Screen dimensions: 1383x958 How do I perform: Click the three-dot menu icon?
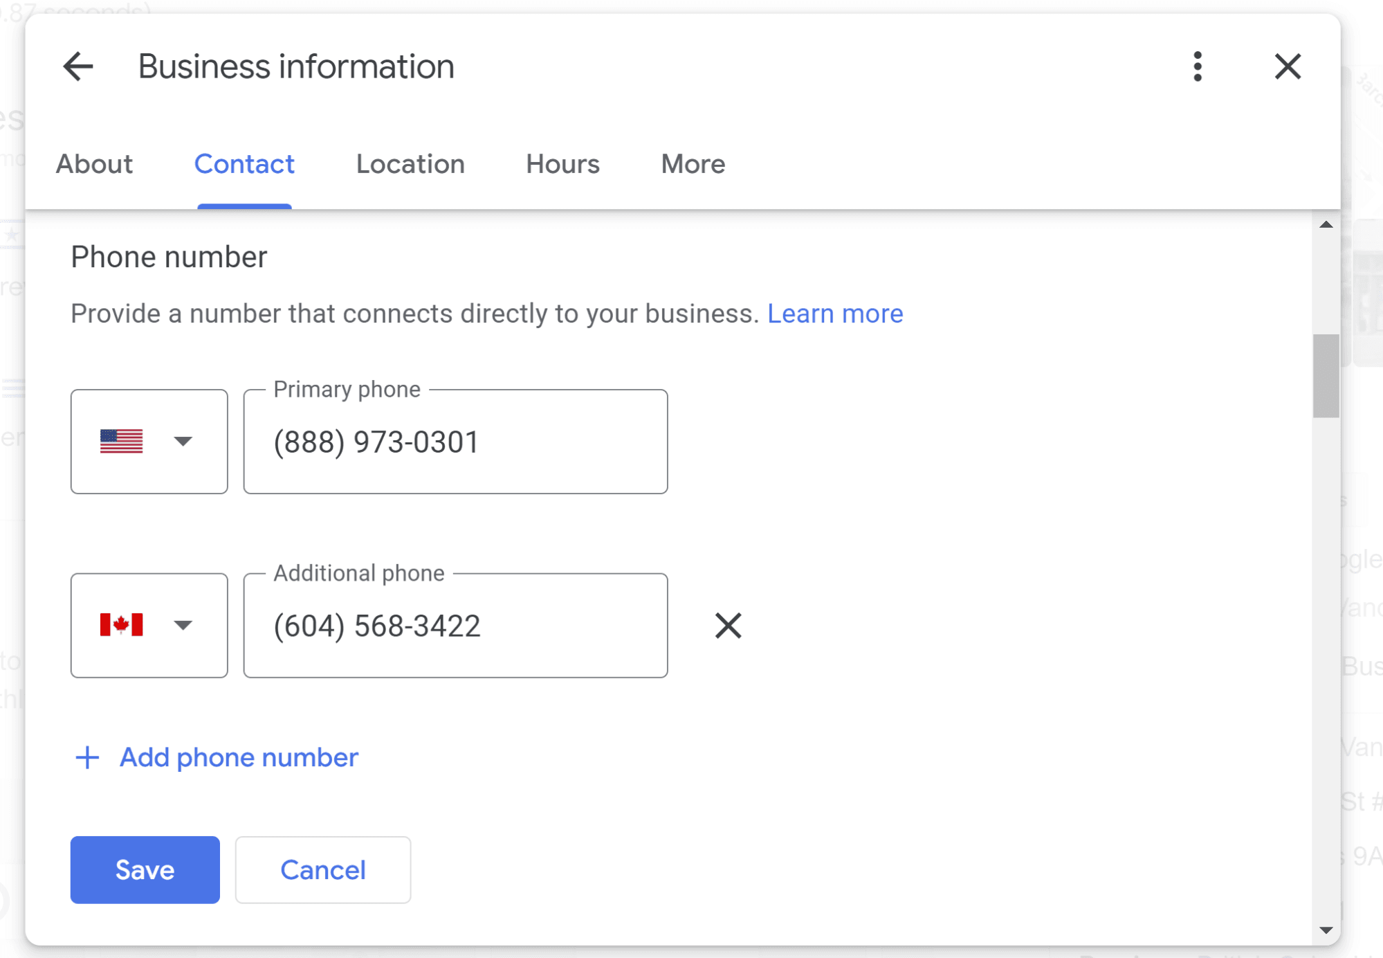click(x=1198, y=66)
